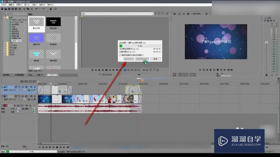
Task: Expand the VEGAS folder in tree
Action: tap(5, 50)
